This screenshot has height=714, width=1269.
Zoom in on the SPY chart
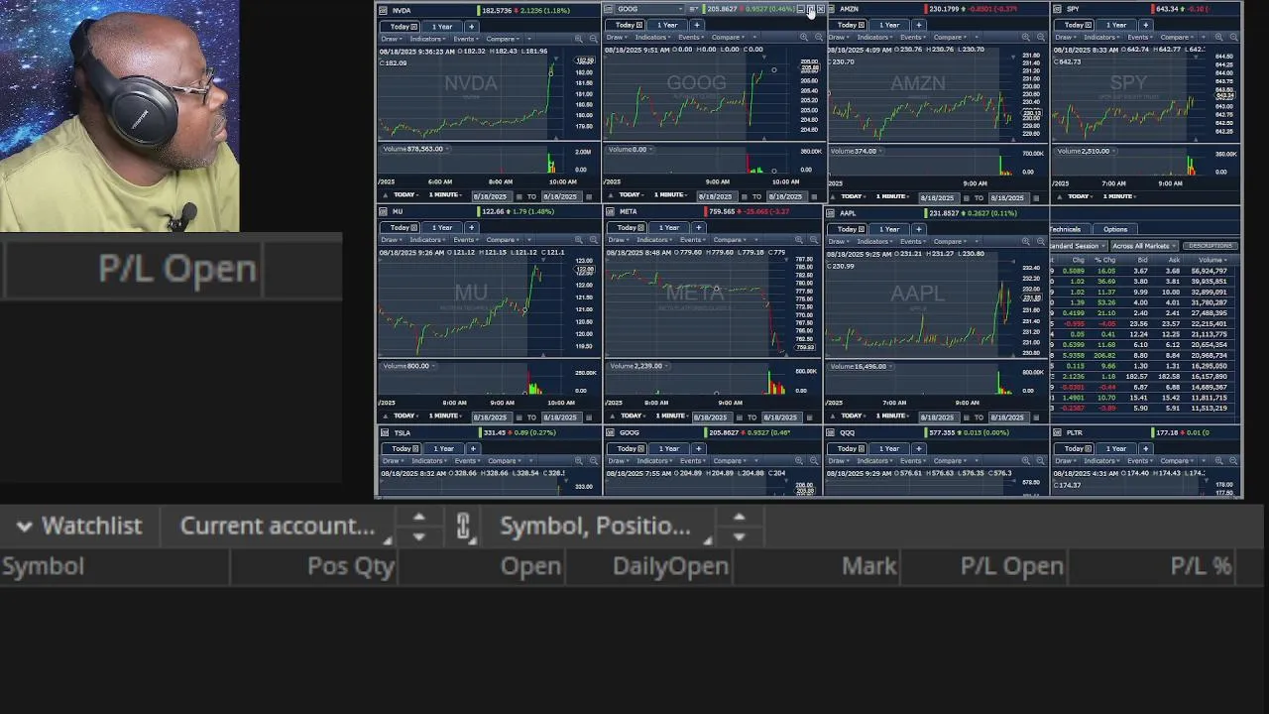click(1218, 37)
